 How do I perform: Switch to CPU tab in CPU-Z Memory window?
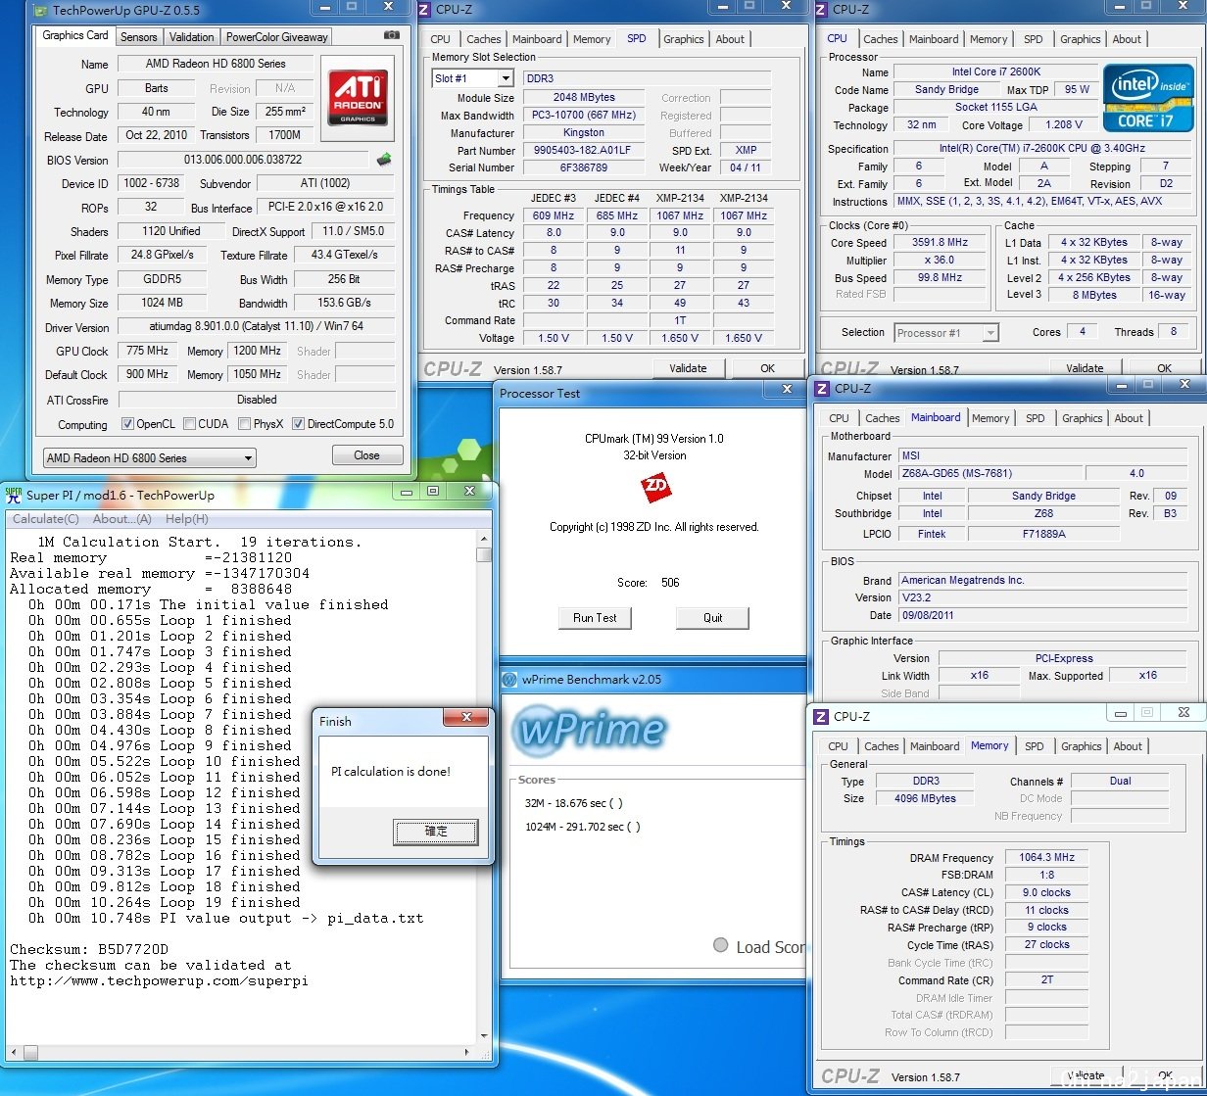click(839, 746)
